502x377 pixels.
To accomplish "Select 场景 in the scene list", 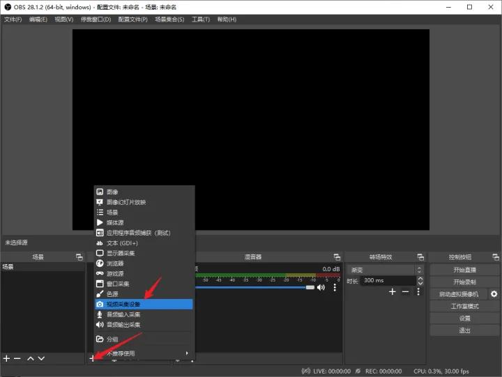I will (43, 267).
